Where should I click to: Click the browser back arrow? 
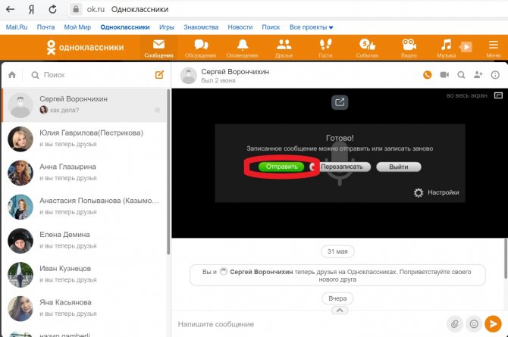11,9
